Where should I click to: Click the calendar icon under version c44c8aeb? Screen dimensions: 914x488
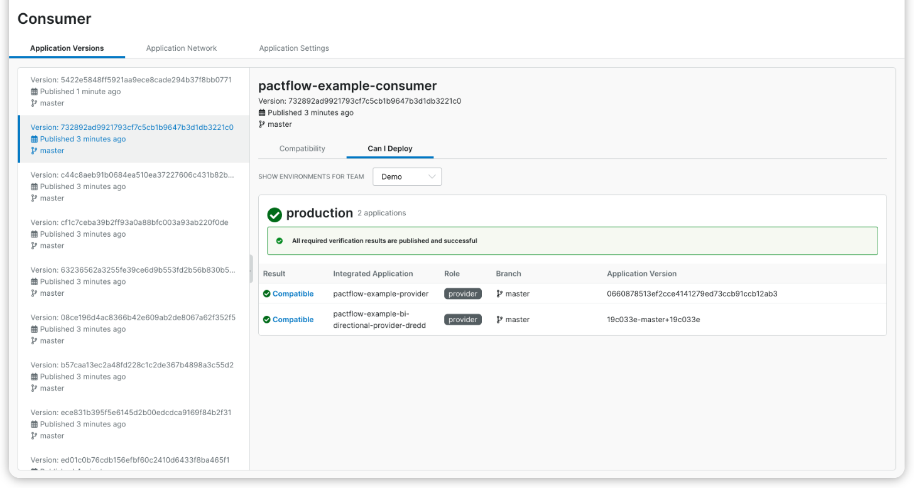coord(34,187)
